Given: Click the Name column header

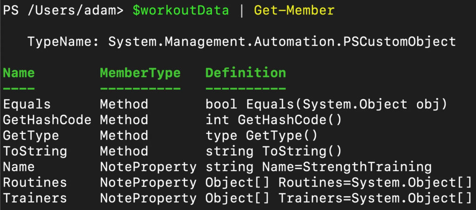Looking at the screenshot, I should tap(19, 73).
